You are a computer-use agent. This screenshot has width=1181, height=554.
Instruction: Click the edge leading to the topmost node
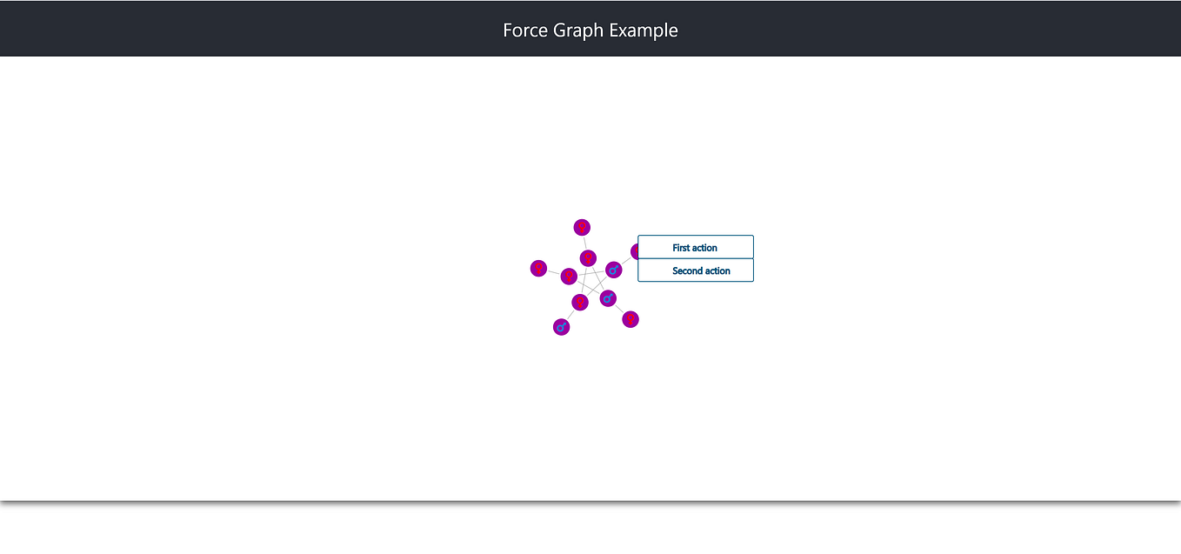click(x=584, y=242)
